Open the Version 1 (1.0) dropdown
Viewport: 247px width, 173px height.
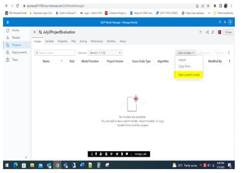click(105, 53)
